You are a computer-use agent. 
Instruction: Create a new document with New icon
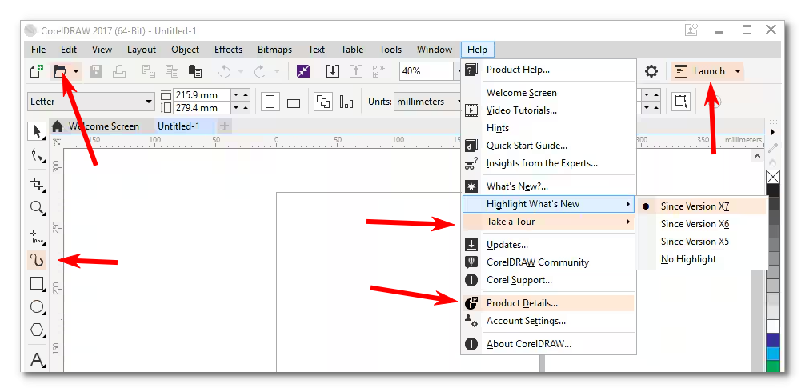pyautogui.click(x=37, y=71)
